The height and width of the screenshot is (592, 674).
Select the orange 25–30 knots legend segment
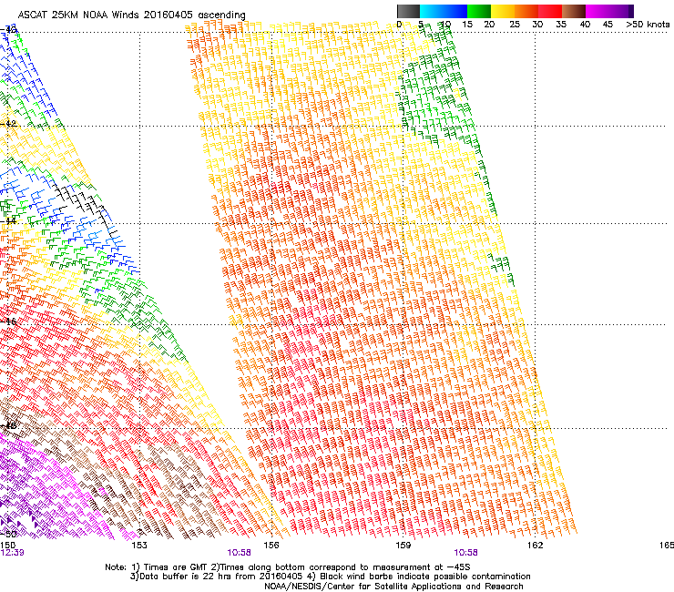526,11
